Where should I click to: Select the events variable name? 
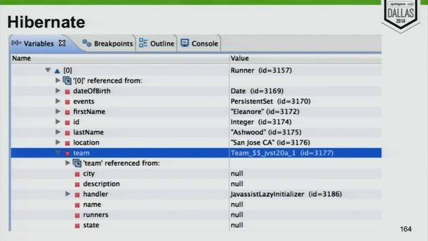(x=84, y=101)
